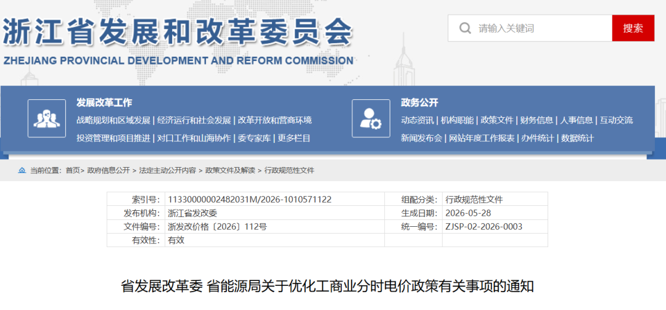666x310 pixels.
Task: Click the 文件编号 label
Action: [x=142, y=226]
